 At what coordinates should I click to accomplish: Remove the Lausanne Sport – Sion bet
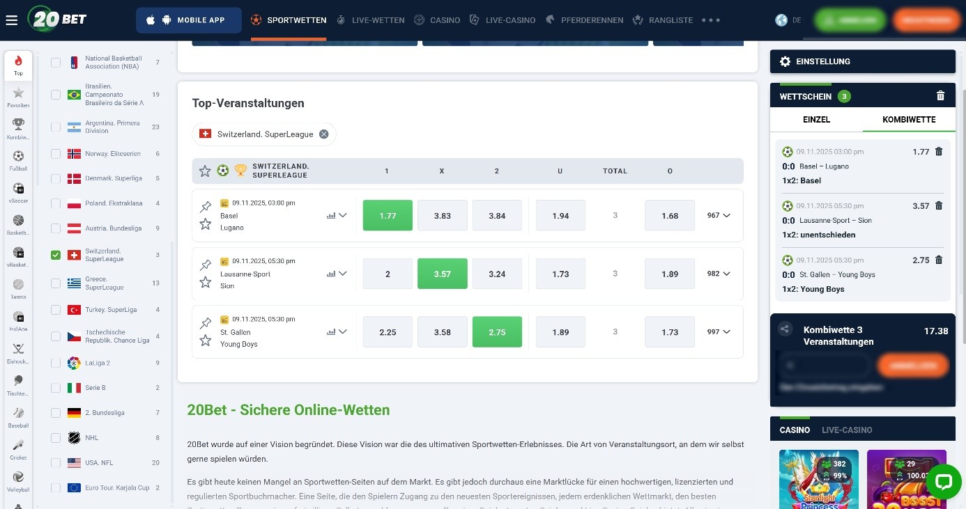(x=938, y=206)
